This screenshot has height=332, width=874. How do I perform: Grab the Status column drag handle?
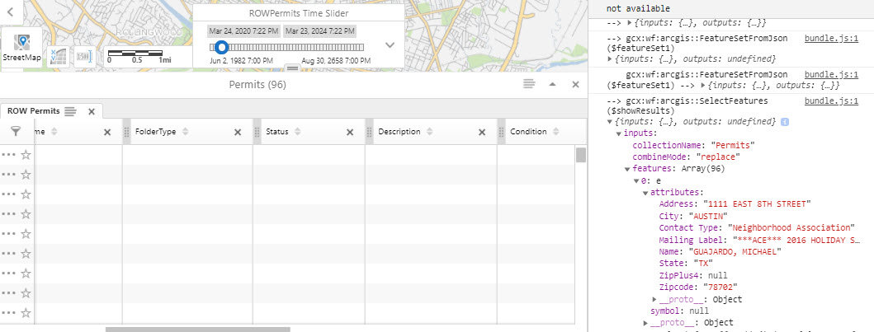257,132
